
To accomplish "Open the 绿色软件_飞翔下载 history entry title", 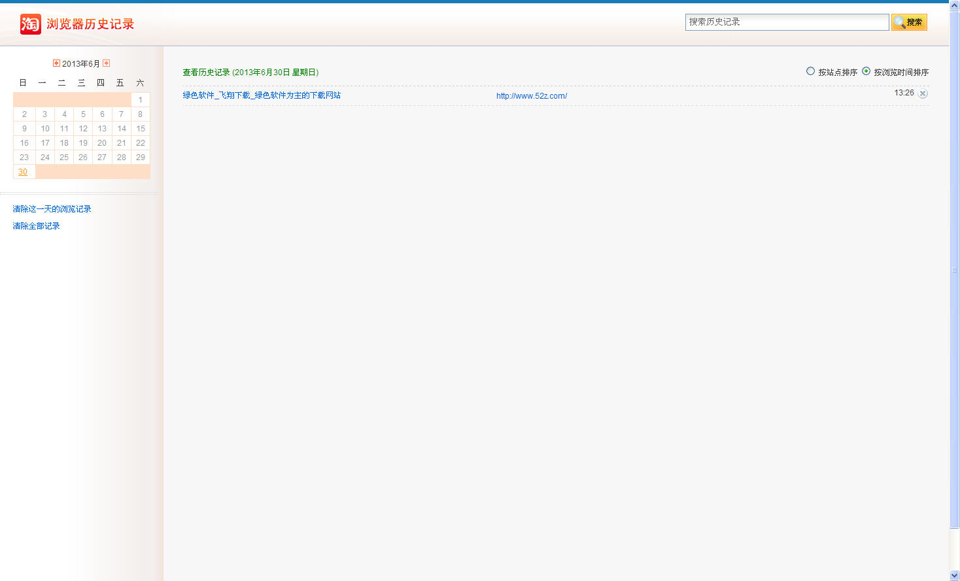I will point(262,95).
